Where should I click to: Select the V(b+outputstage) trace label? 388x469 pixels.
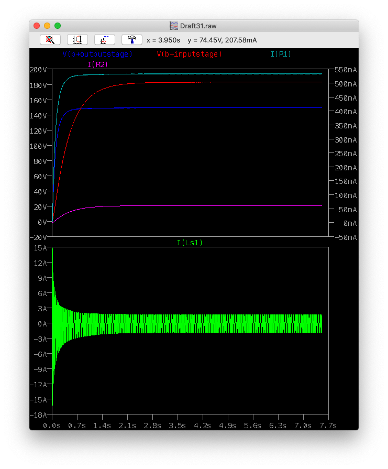[97, 54]
